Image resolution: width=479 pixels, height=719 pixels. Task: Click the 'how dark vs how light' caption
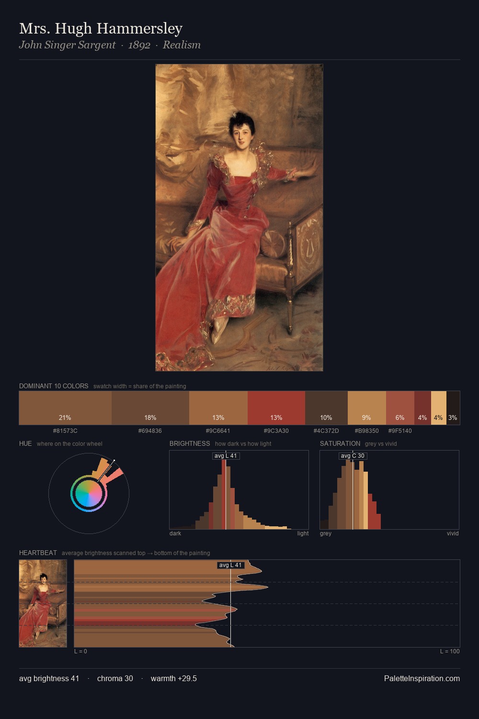click(x=243, y=444)
